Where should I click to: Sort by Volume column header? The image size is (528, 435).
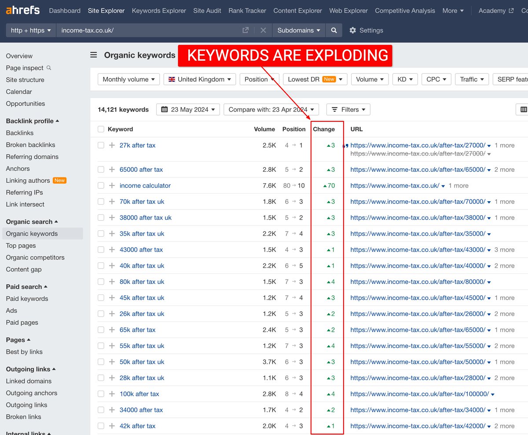tap(264, 129)
